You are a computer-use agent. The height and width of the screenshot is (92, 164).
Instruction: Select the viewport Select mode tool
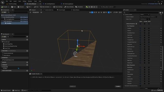pyautogui.click(x=90, y=13)
